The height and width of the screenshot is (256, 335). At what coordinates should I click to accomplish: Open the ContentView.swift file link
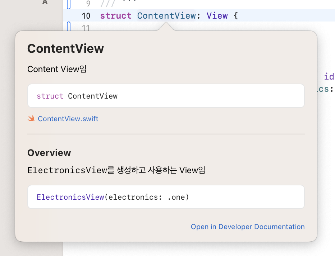(68, 119)
